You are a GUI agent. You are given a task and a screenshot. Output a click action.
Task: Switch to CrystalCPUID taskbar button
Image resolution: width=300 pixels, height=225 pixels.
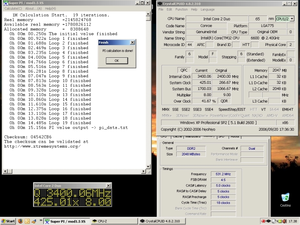162,221
